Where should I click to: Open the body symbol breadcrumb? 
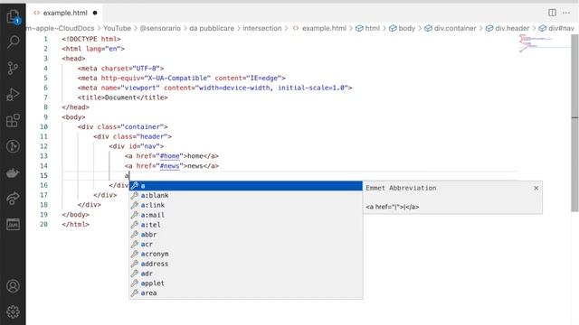402,28
